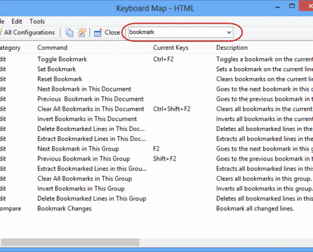Click description 'Sets a bookmark on the current line'

coord(264,69)
